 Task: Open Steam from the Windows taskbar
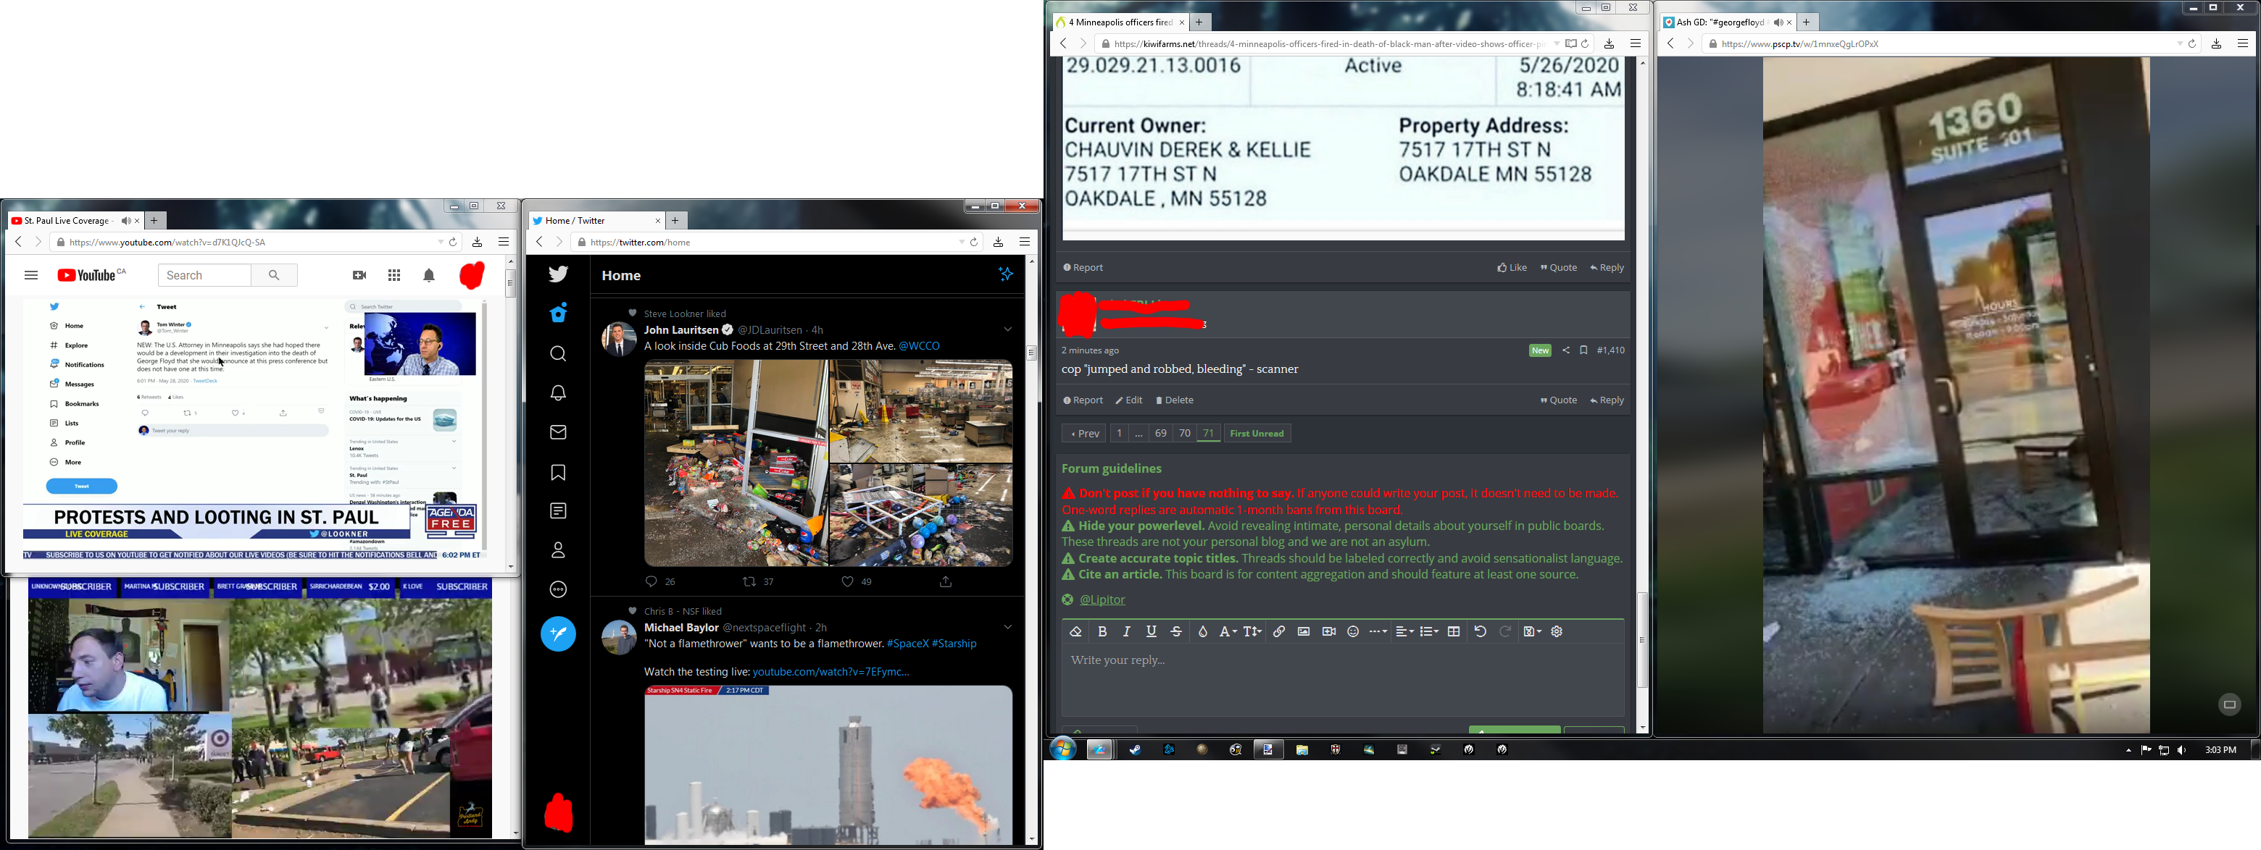tap(1135, 750)
